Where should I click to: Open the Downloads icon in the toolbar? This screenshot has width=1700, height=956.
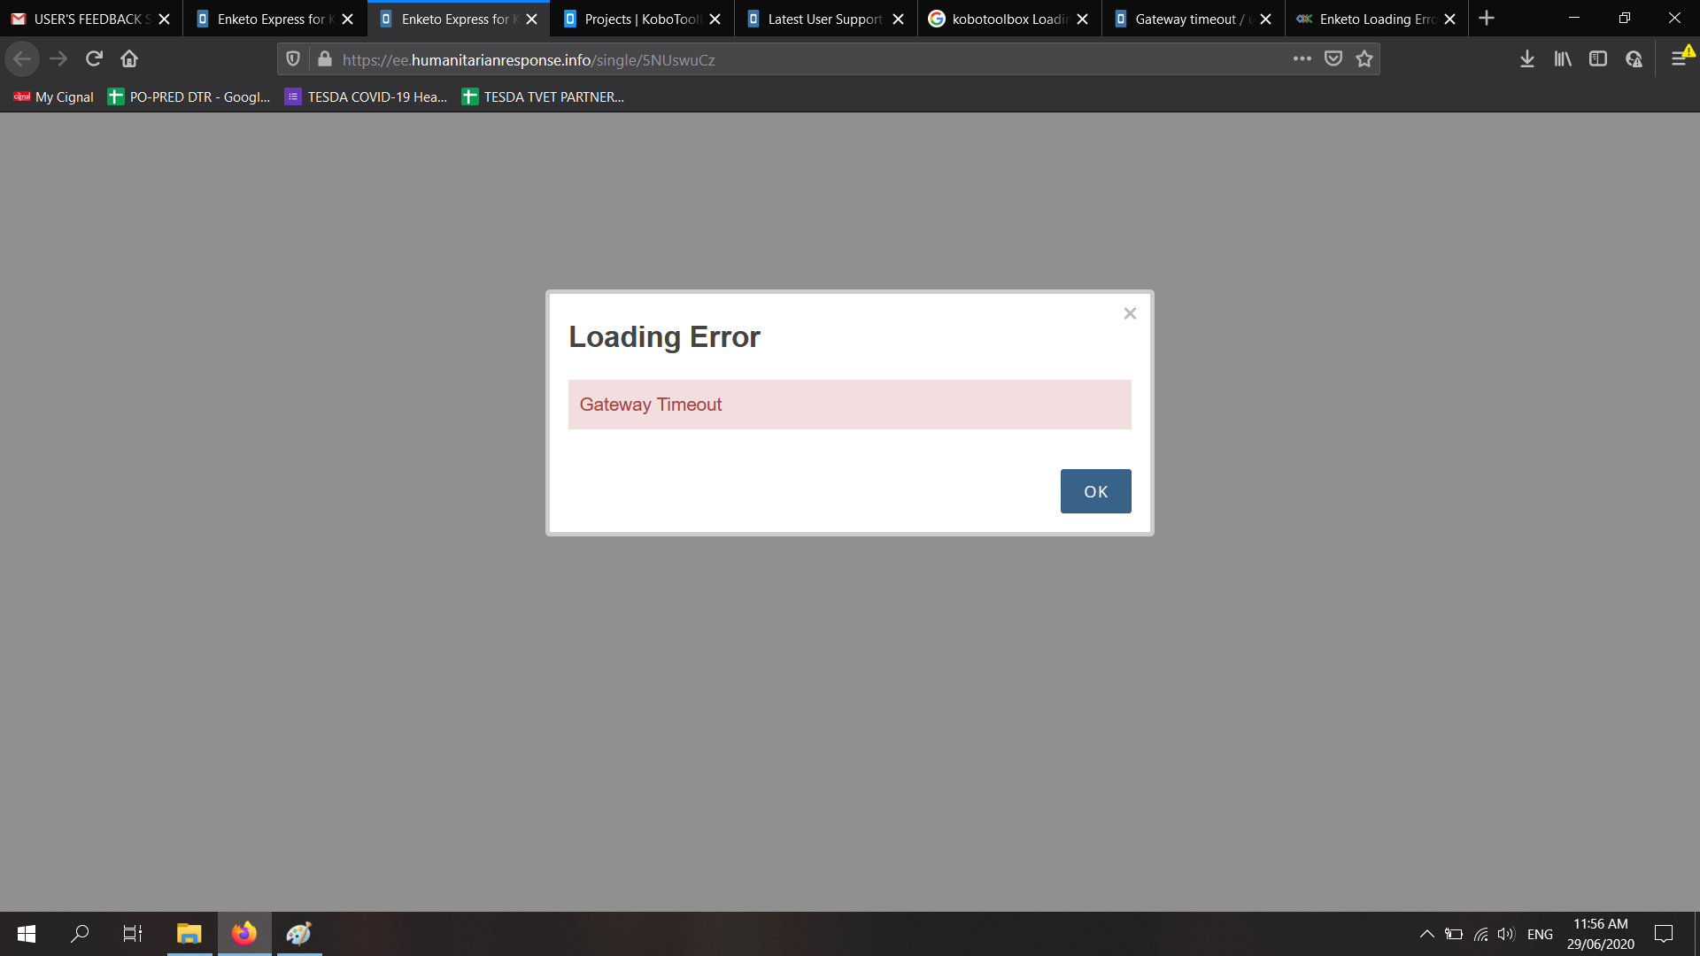[1526, 58]
